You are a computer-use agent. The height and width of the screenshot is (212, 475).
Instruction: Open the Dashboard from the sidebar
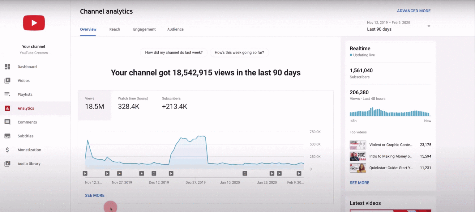(x=27, y=67)
